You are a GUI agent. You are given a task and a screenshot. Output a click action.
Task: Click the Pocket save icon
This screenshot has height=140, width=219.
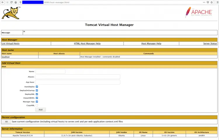coord(208,2)
